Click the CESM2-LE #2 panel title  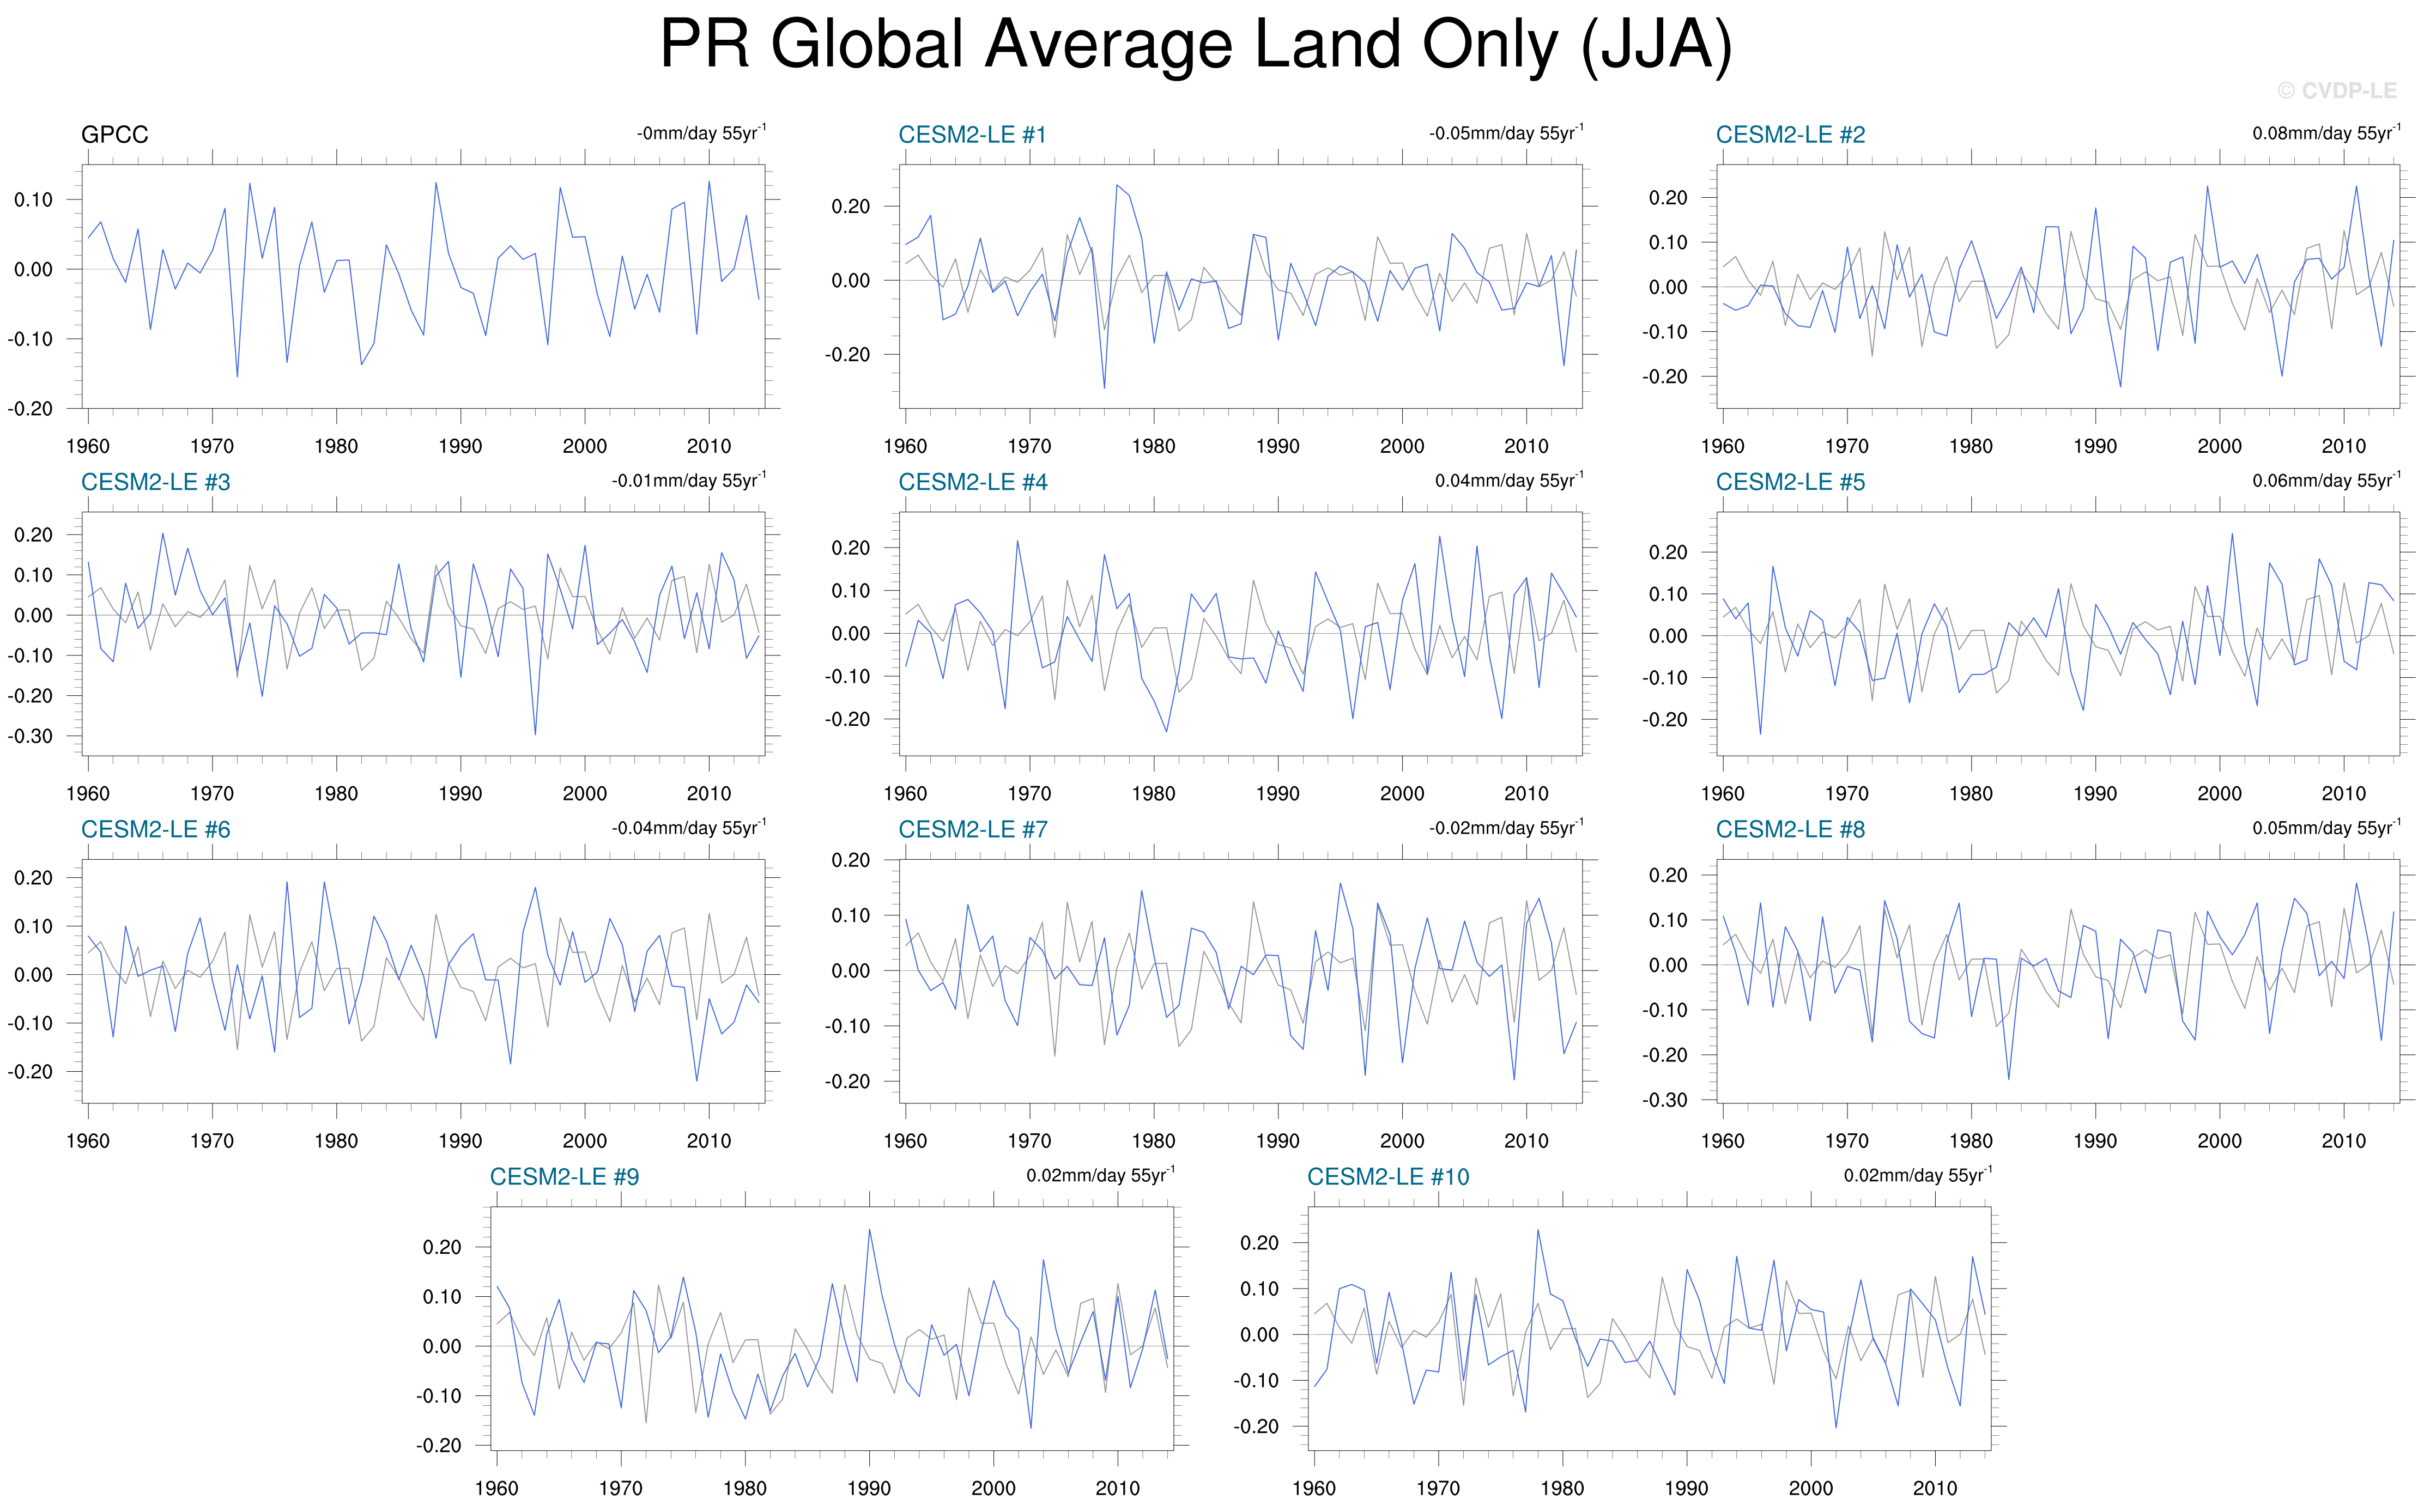pyautogui.click(x=1790, y=135)
